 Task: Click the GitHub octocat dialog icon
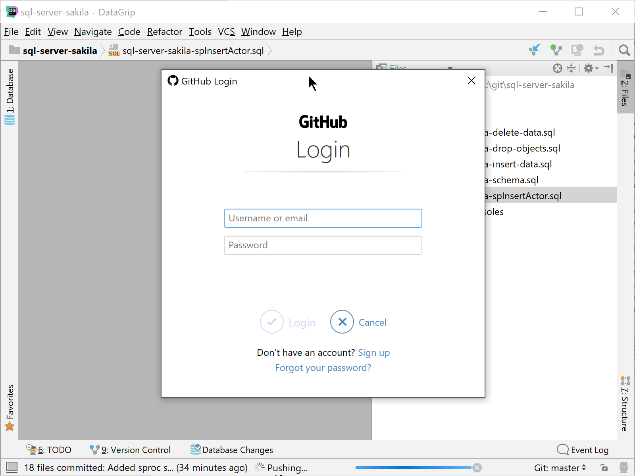pos(173,81)
